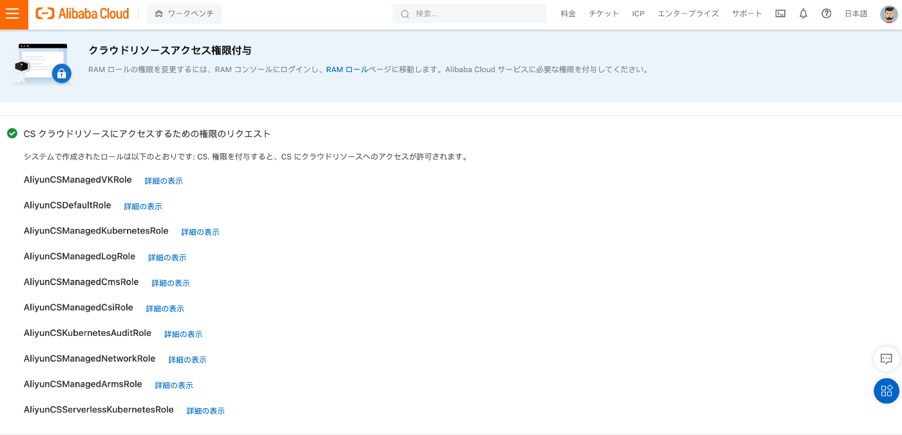902x435 pixels.
Task: Open the エンタープライズ menu
Action: [x=688, y=14]
